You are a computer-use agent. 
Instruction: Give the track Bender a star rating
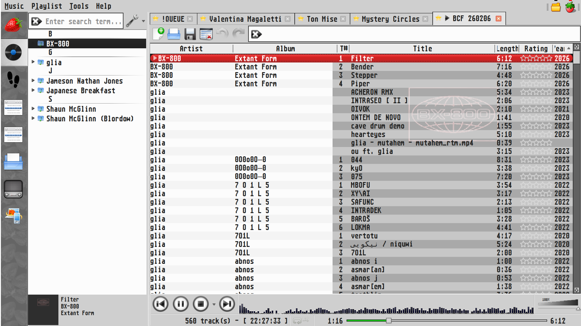coord(536,67)
